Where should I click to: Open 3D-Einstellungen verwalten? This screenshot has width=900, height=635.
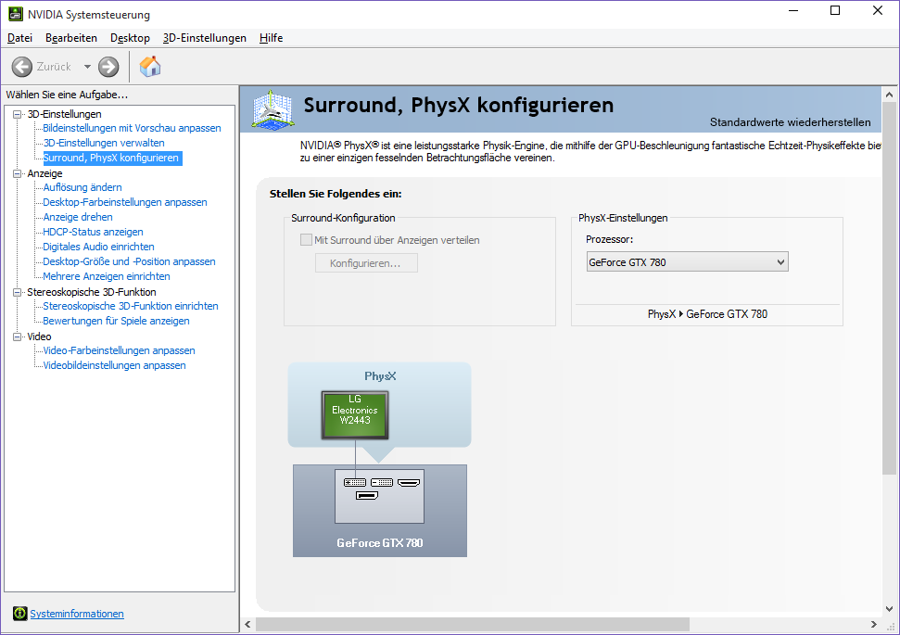click(x=104, y=143)
